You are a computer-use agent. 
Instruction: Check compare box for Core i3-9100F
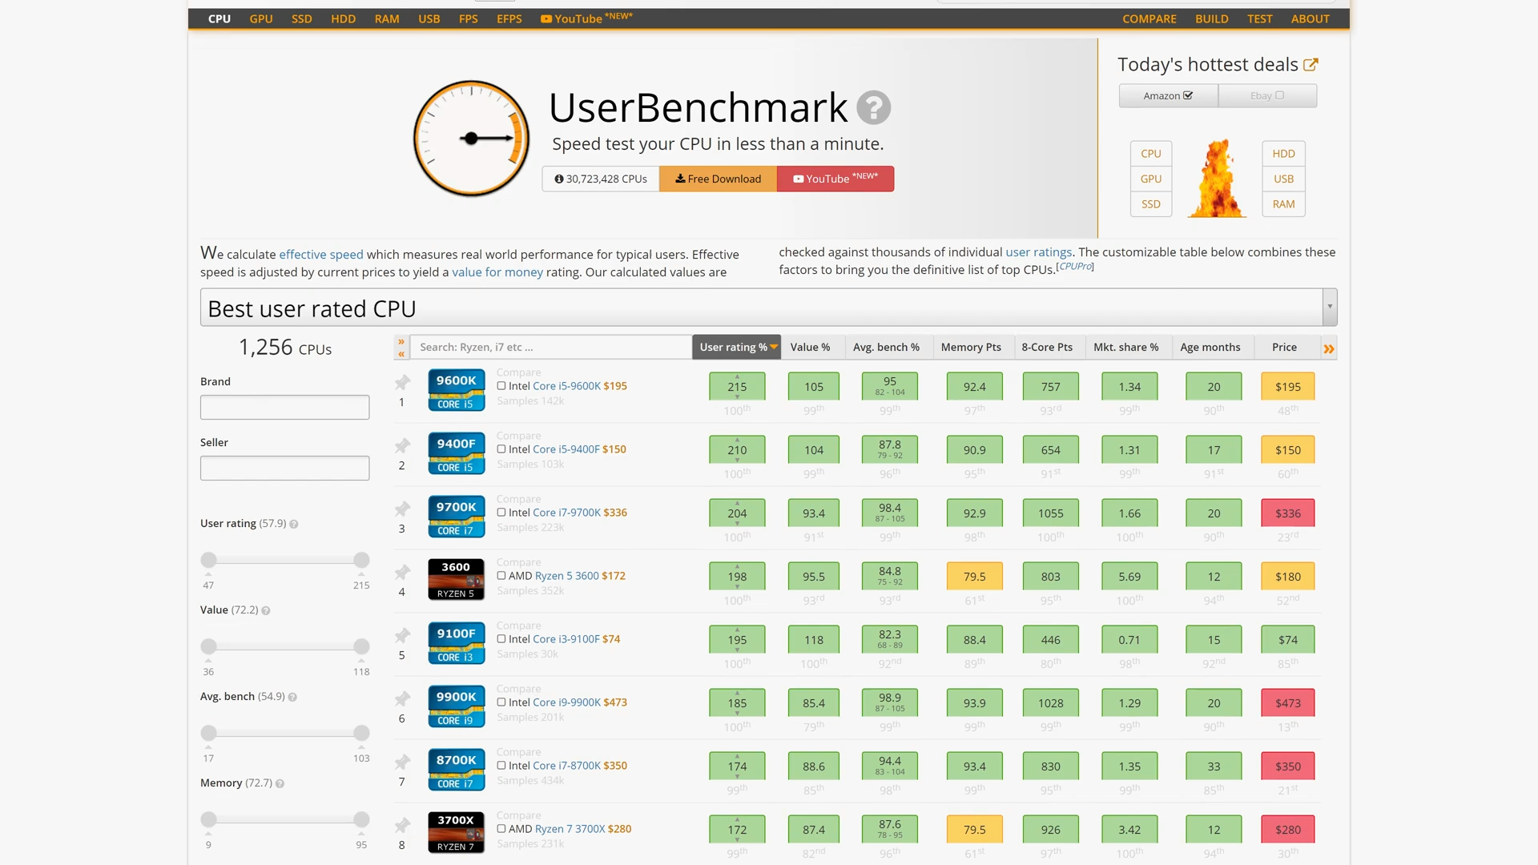[501, 638]
